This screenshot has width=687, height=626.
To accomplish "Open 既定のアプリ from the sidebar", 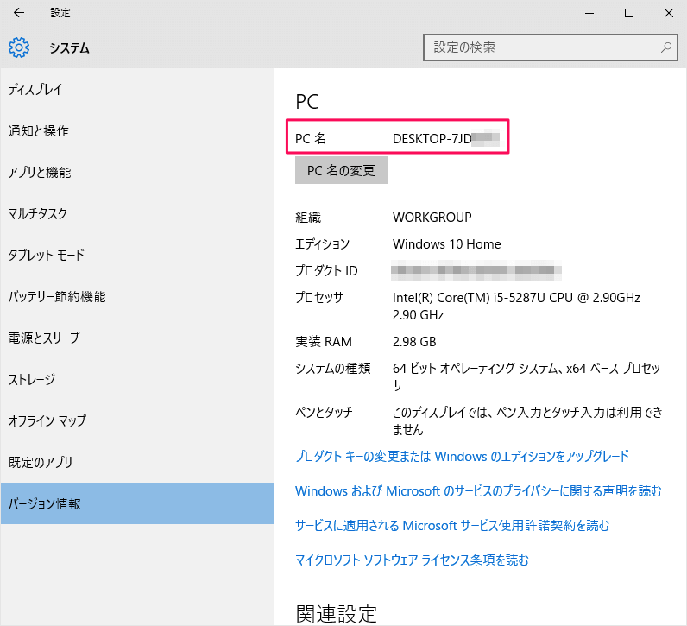I will pos(41,462).
